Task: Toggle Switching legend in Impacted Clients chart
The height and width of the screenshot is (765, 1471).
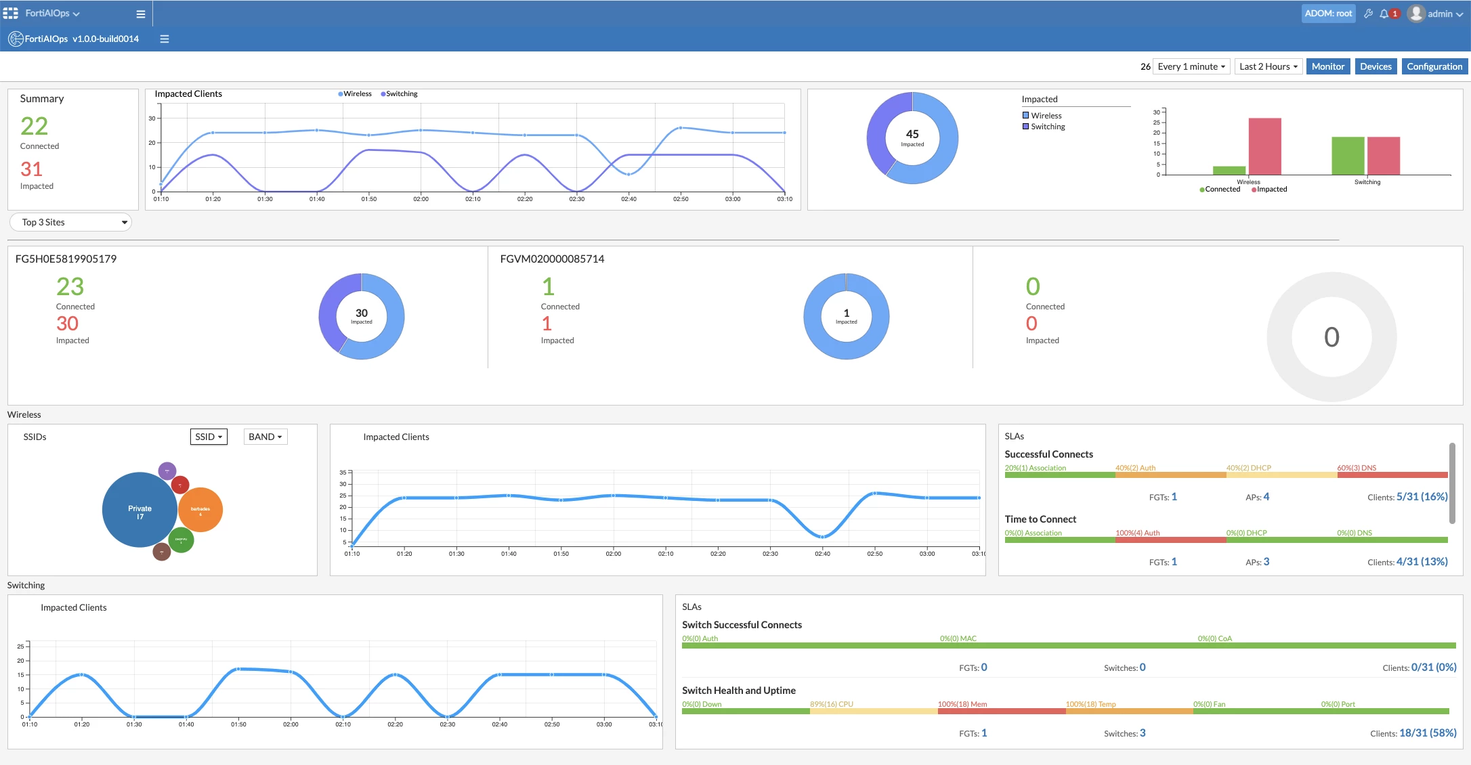Action: (399, 94)
